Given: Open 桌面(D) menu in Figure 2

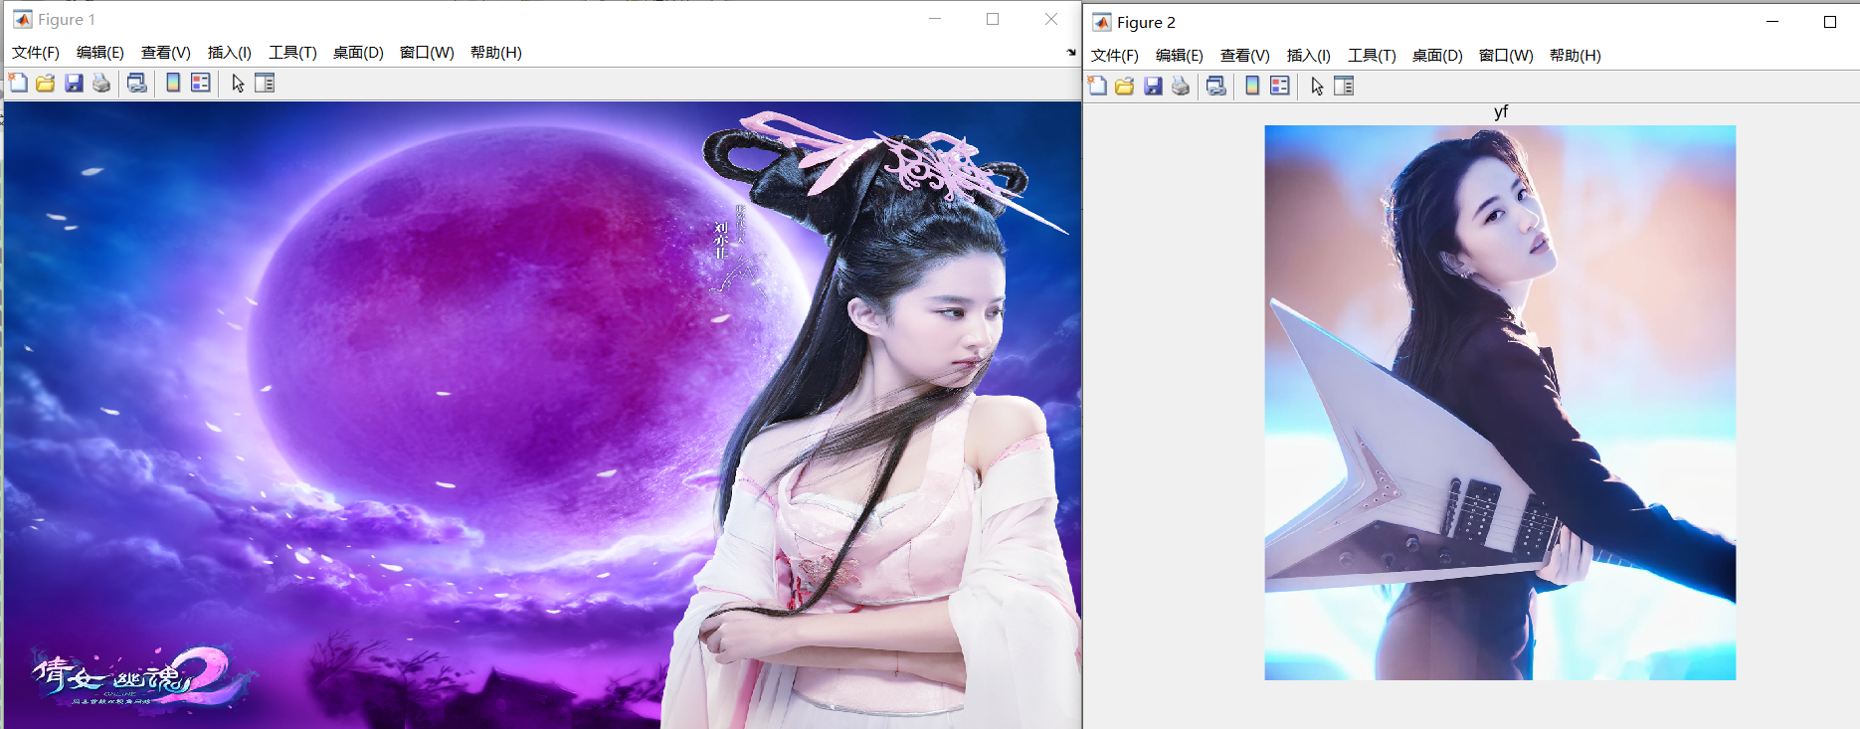Looking at the screenshot, I should pos(1437,56).
